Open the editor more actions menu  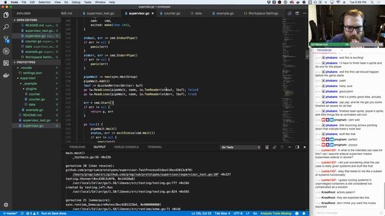pyautogui.click(x=305, y=13)
